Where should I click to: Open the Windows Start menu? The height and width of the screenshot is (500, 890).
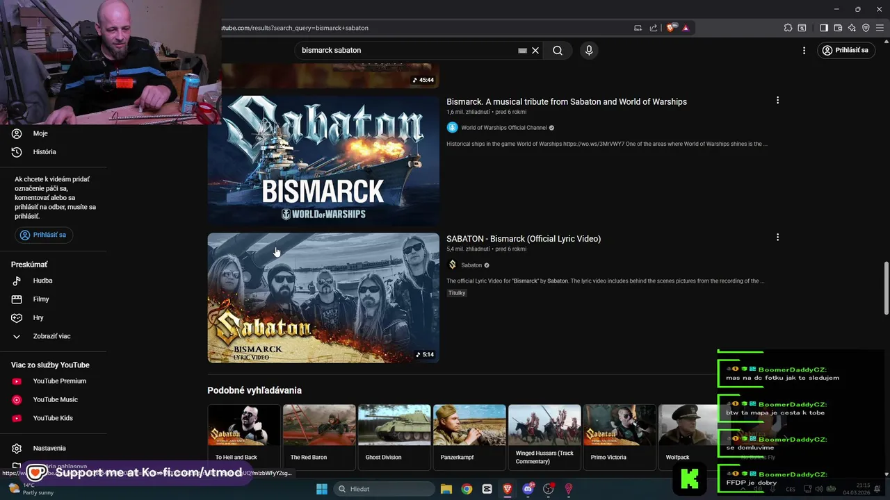click(322, 489)
